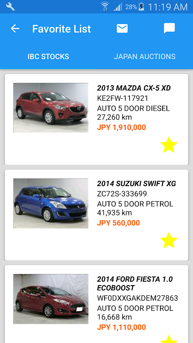Image resolution: width=193 pixels, height=343 pixels.
Task: Open the 2013 MAZDA CX-5 XD title
Action: [134, 88]
